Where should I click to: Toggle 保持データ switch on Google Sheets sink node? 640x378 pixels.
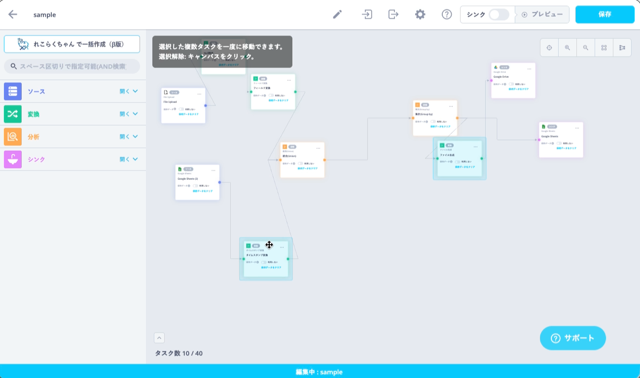(559, 143)
